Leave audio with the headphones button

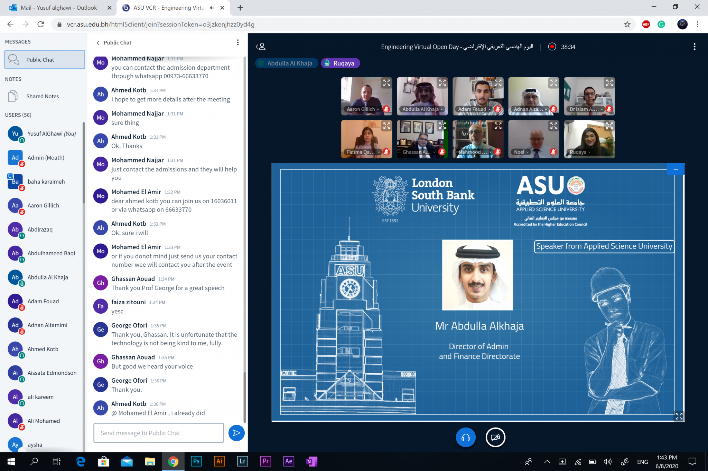point(466,437)
